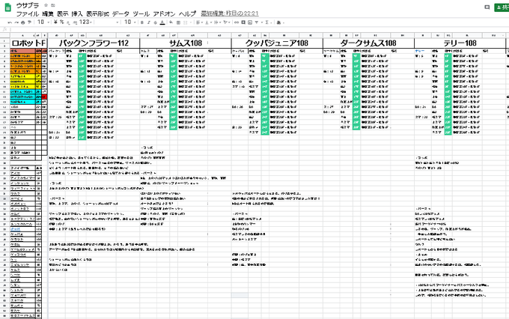Click the decrease decimal places icon

(x=68, y=22)
